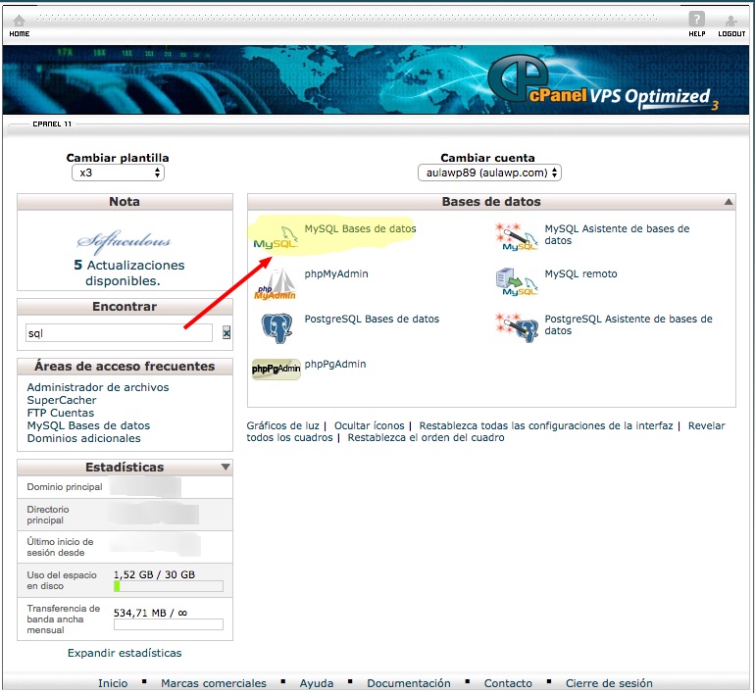Open MySQL Asistente de bases de datos link

pos(617,234)
